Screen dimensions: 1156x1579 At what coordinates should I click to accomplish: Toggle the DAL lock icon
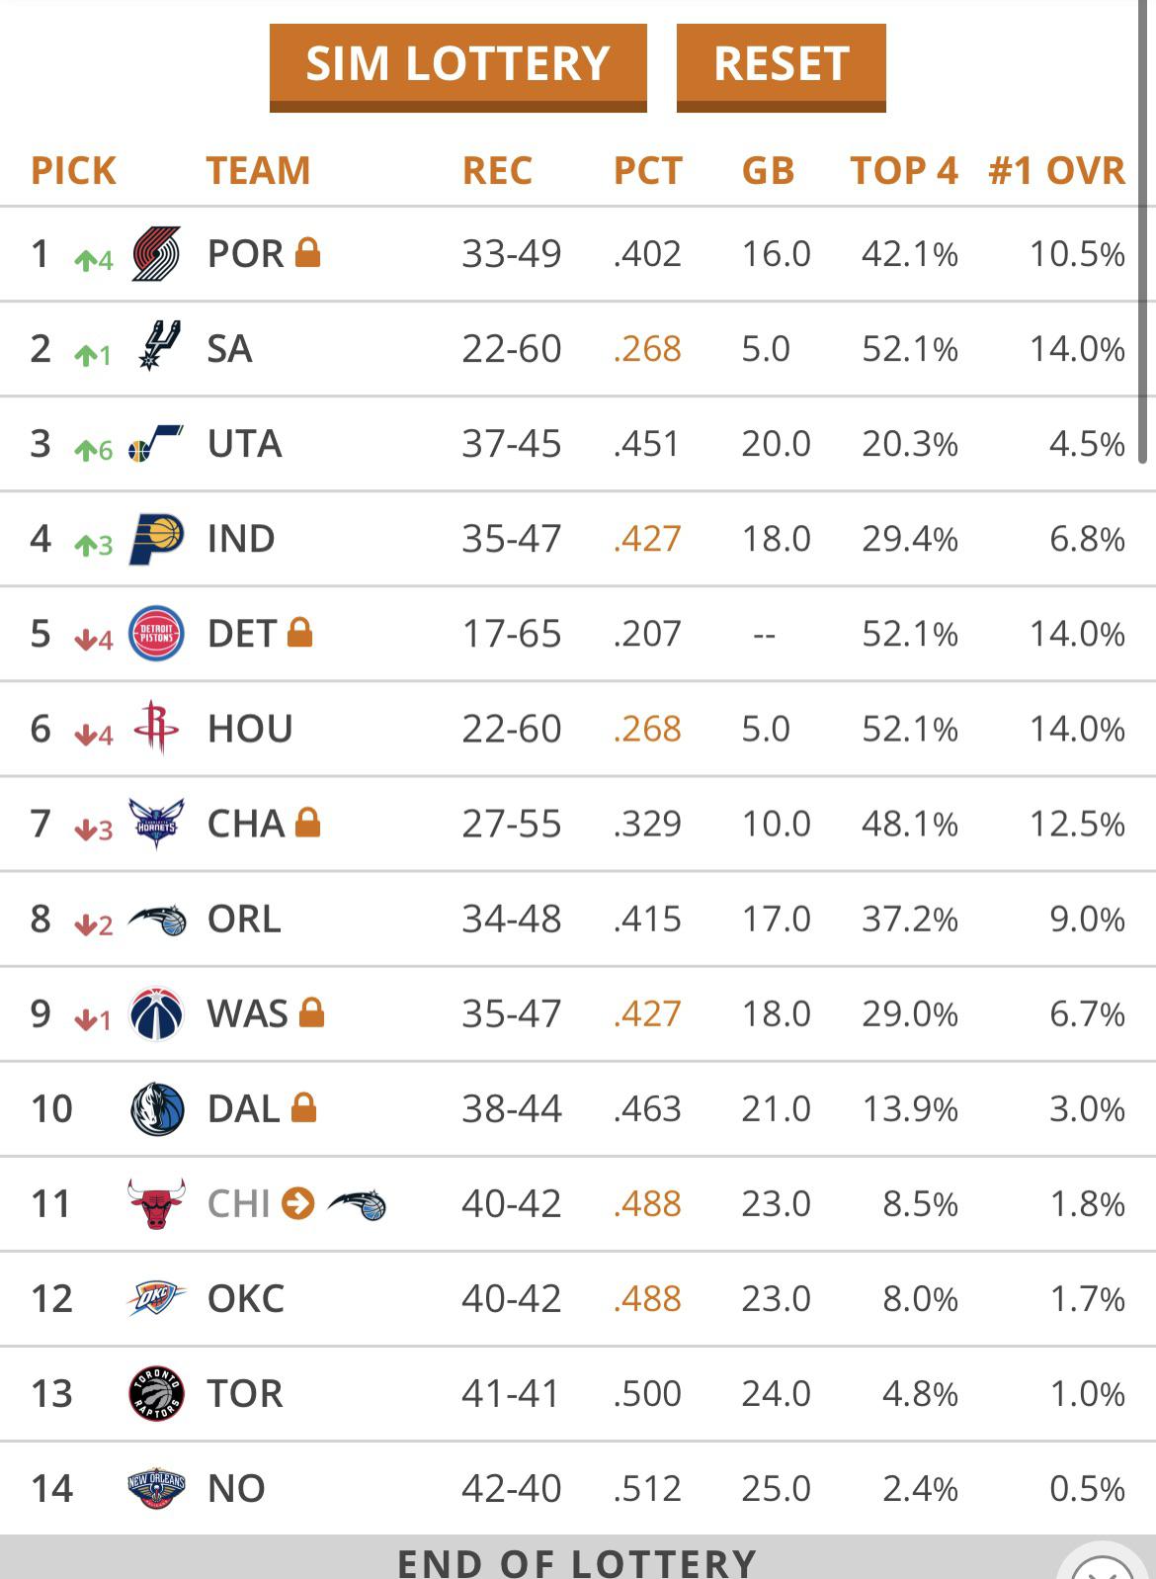point(303,1106)
